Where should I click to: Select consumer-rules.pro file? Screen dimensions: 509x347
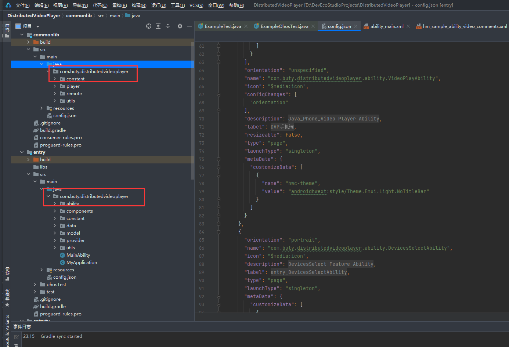tap(61, 137)
